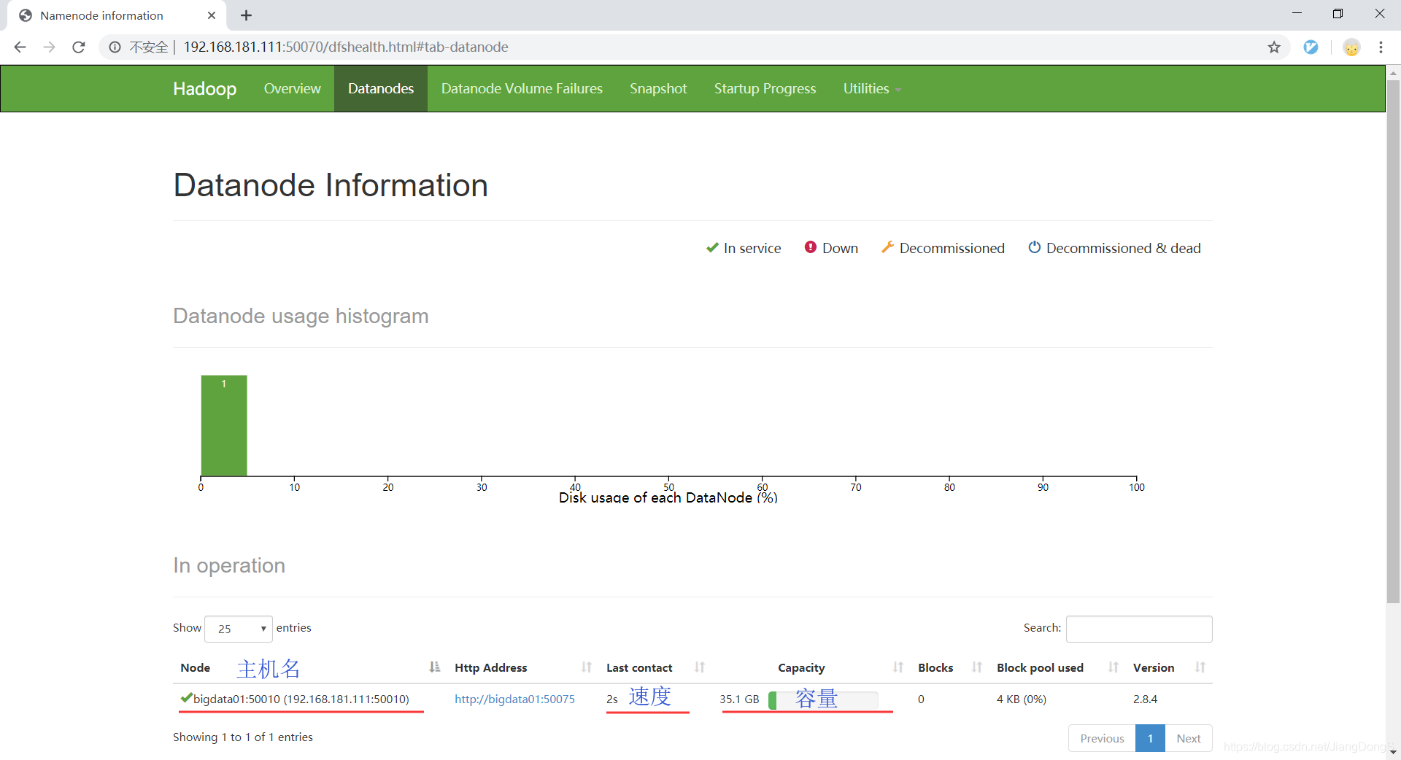Click the green In service checkmark icon
The image size is (1401, 760).
[712, 248]
